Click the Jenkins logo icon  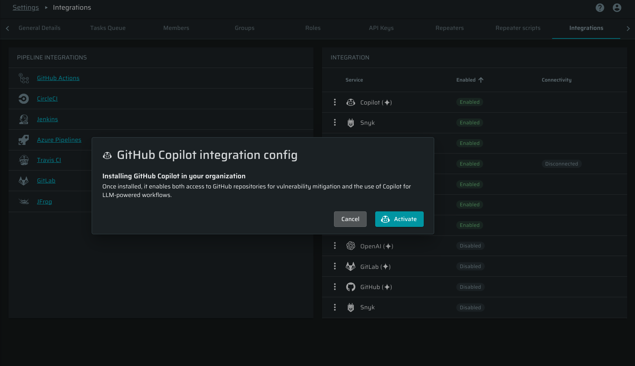pyautogui.click(x=24, y=119)
